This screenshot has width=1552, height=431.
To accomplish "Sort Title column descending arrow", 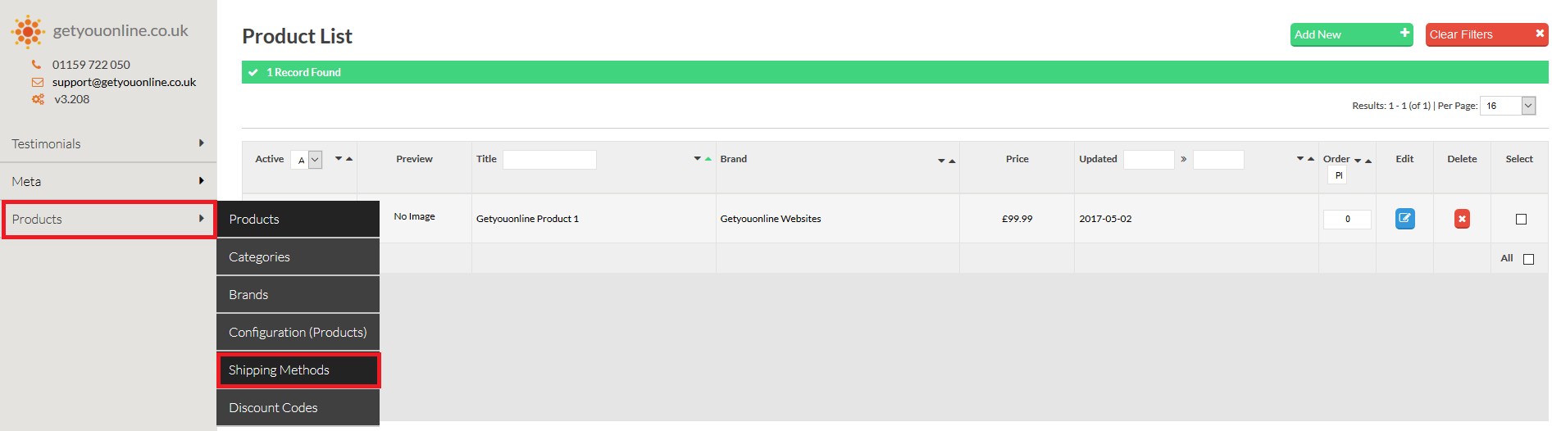I will point(698,159).
